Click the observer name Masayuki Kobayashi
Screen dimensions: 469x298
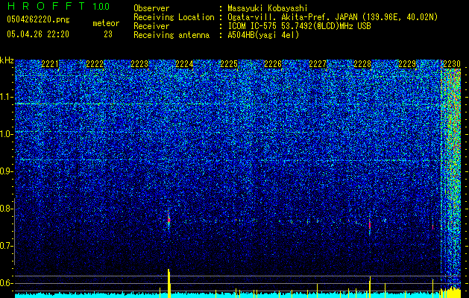(x=268, y=8)
